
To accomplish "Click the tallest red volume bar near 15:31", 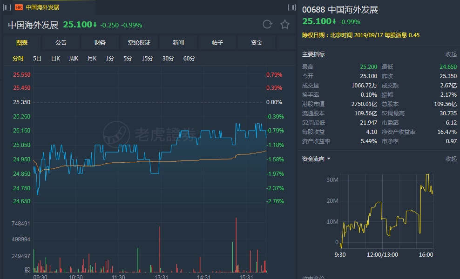I will click(236, 245).
